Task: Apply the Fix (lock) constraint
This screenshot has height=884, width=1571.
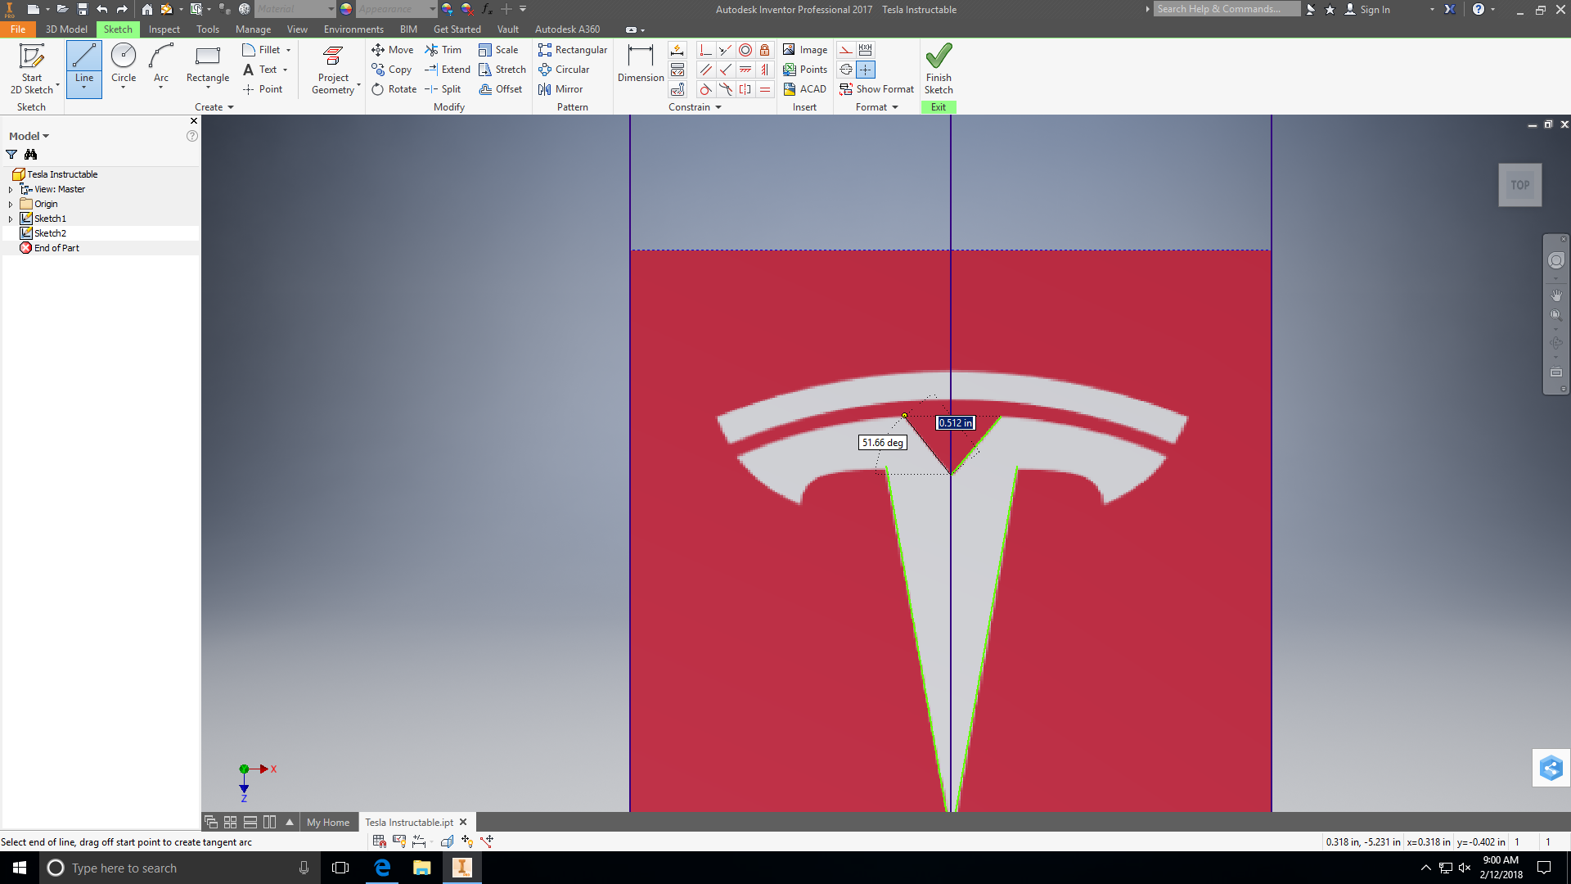Action: 765,50
